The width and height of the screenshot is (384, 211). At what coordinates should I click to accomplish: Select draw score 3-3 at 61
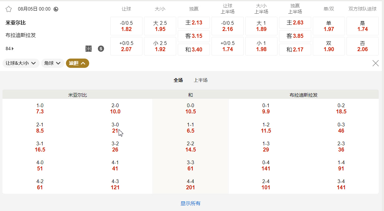point(190,165)
